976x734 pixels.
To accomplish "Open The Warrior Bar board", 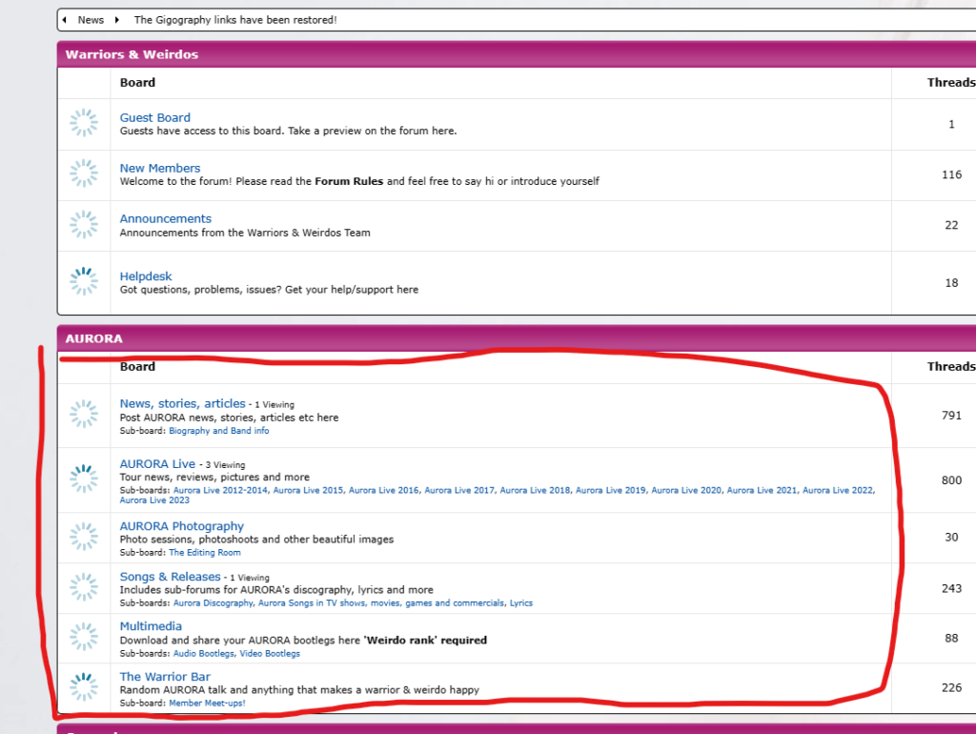I will pos(165,677).
